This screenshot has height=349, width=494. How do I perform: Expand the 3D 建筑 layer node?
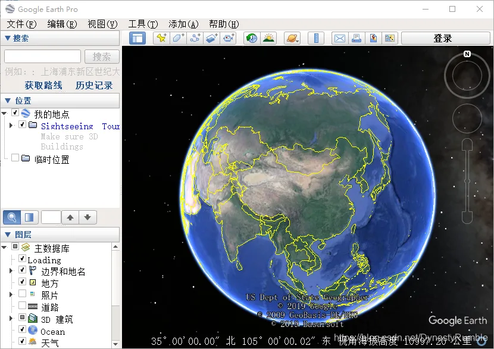coord(11,318)
